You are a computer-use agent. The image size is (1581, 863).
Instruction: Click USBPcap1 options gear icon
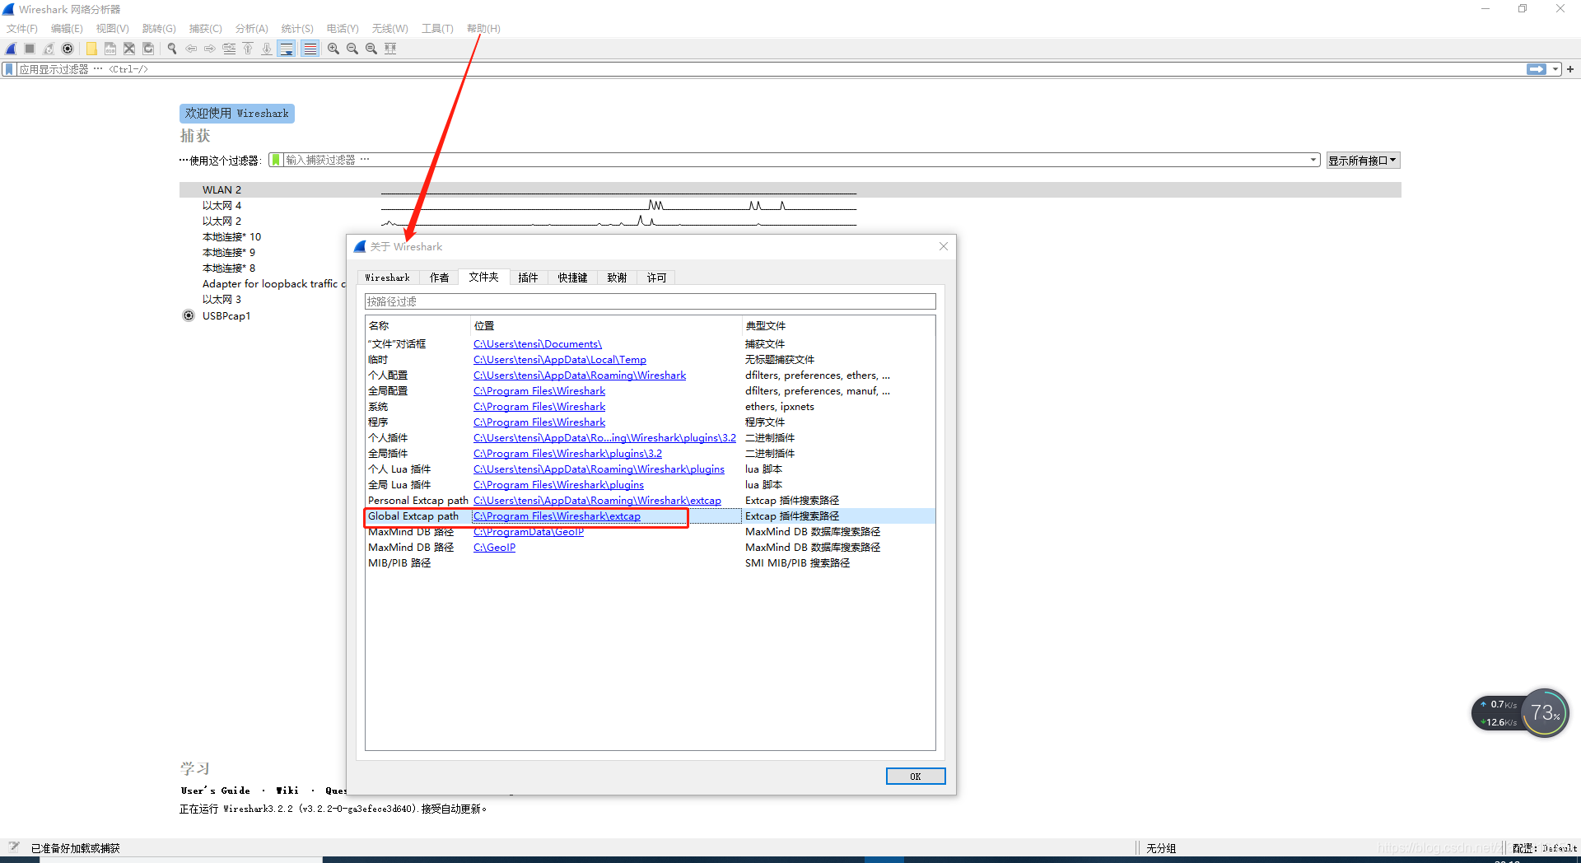pyautogui.click(x=189, y=316)
